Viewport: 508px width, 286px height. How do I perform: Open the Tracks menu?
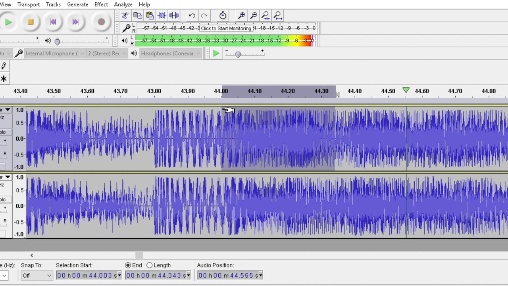click(53, 4)
